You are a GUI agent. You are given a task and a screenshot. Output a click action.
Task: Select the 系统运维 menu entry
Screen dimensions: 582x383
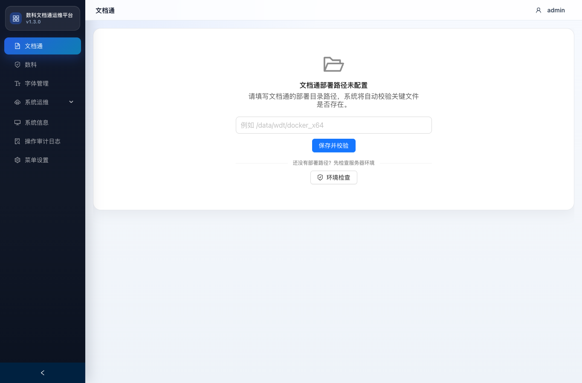(43, 102)
